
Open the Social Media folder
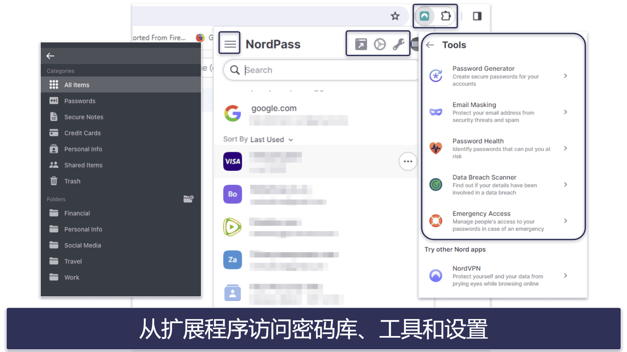[x=121, y=245]
